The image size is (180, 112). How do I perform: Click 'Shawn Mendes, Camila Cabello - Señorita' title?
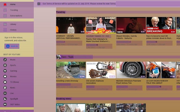[x=127, y=37]
